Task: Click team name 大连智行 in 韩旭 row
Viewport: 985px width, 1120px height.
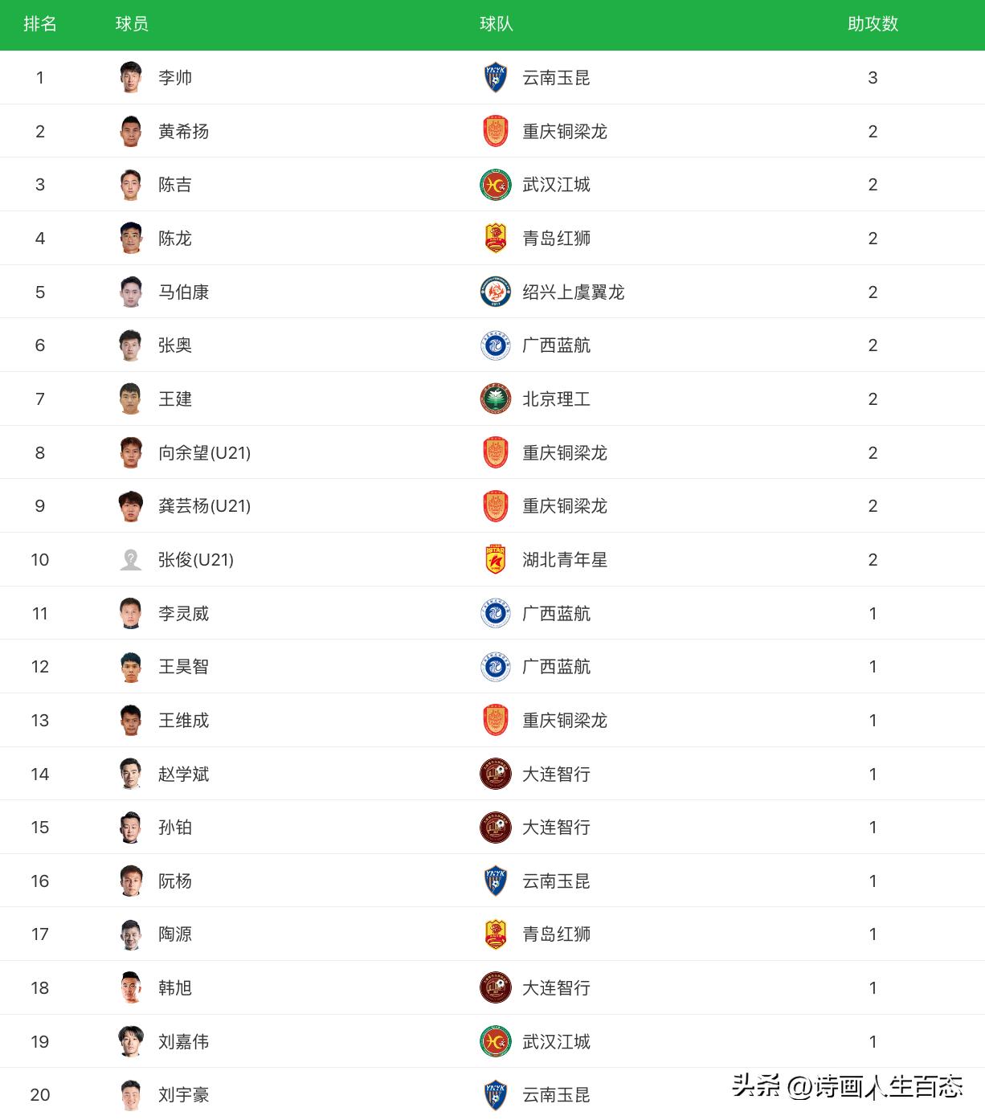Action: pyautogui.click(x=556, y=988)
